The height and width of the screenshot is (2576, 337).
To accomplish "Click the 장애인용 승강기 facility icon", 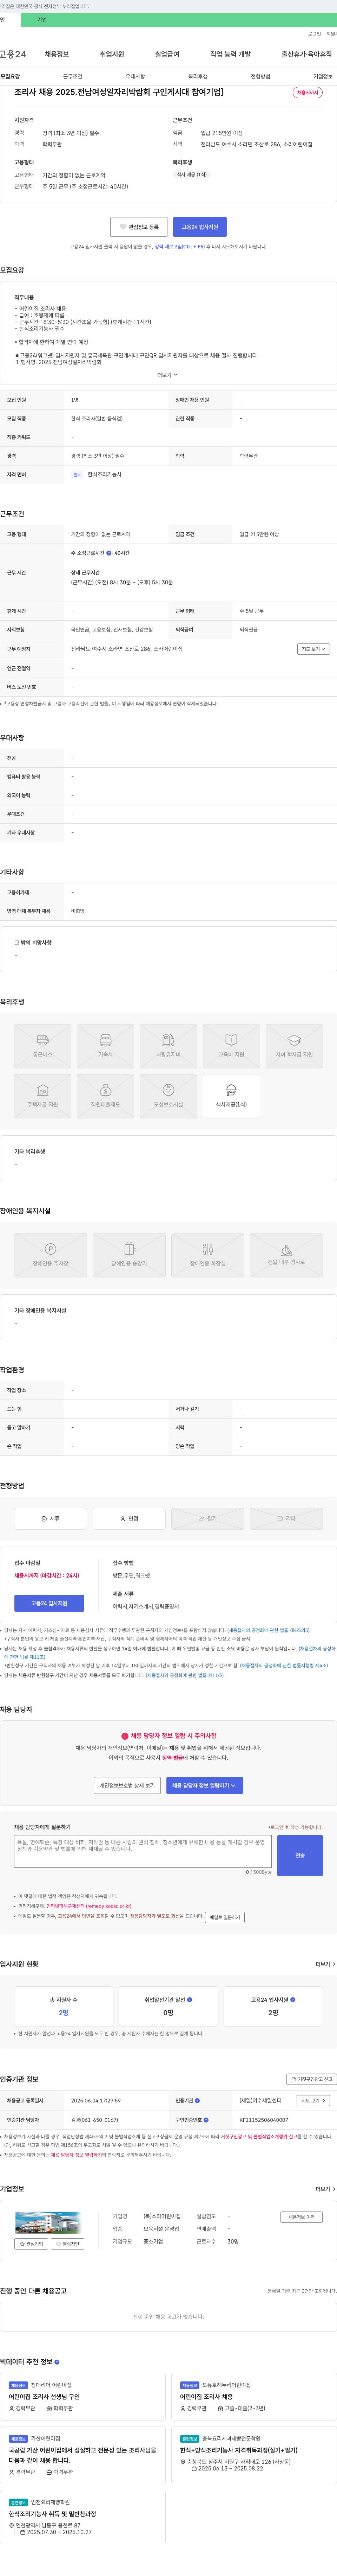I will (x=128, y=1255).
